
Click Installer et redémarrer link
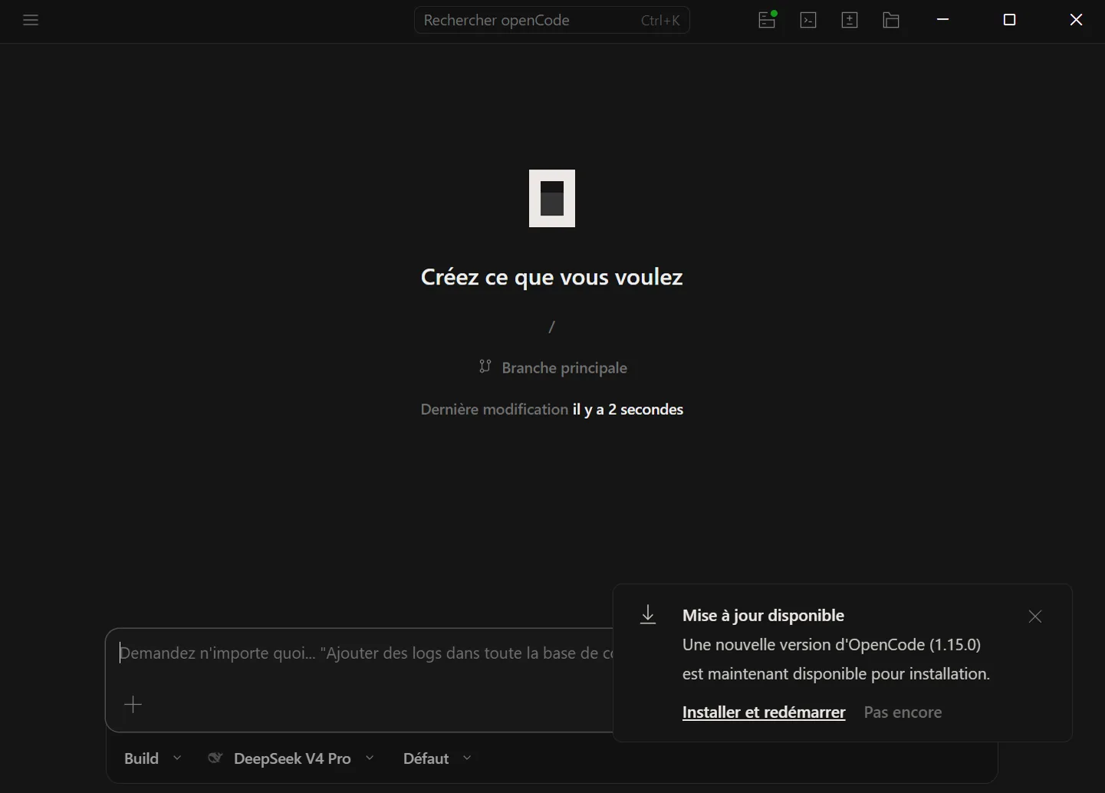click(764, 712)
